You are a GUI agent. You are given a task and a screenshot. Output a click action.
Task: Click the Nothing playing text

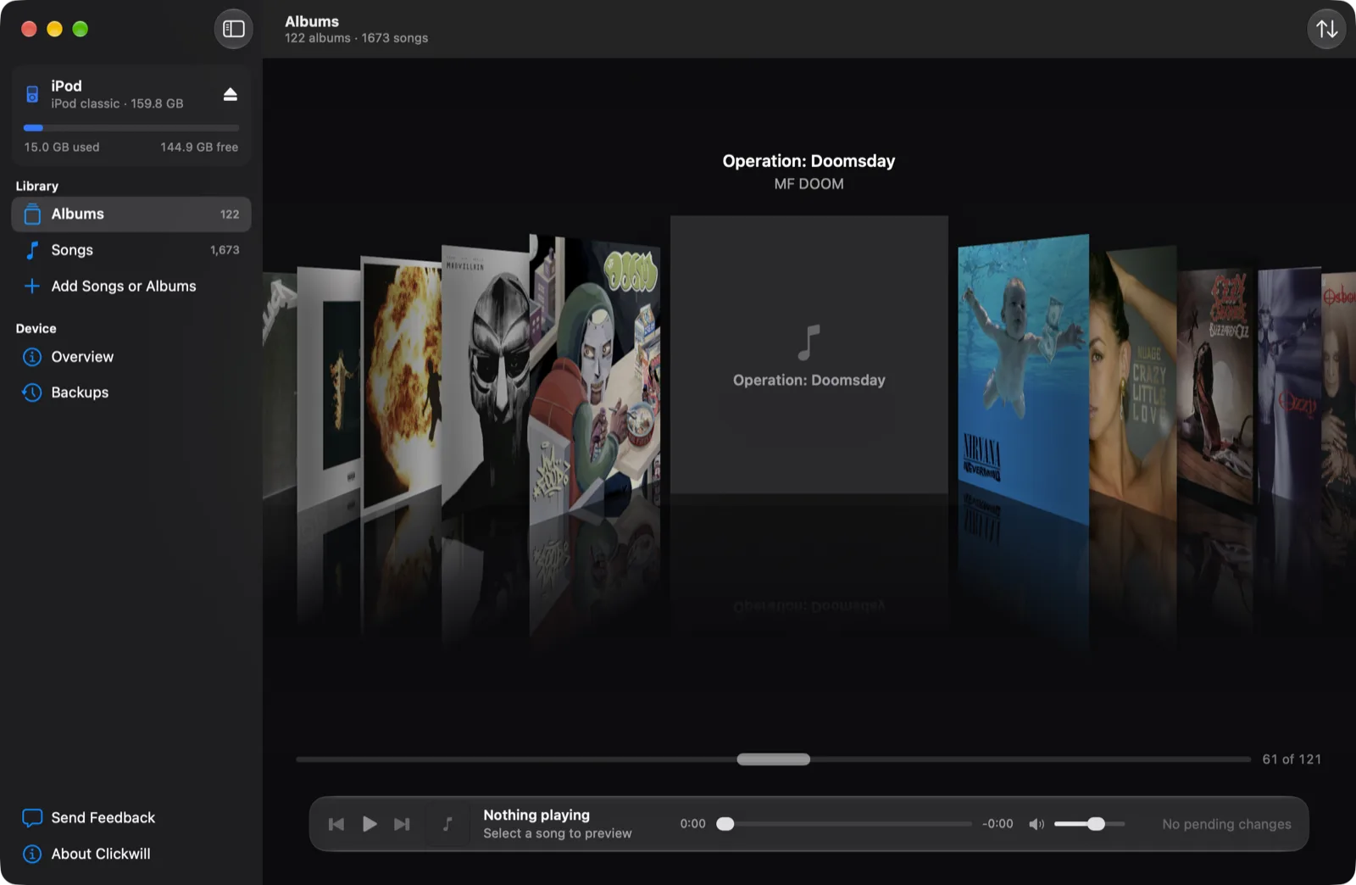(536, 815)
